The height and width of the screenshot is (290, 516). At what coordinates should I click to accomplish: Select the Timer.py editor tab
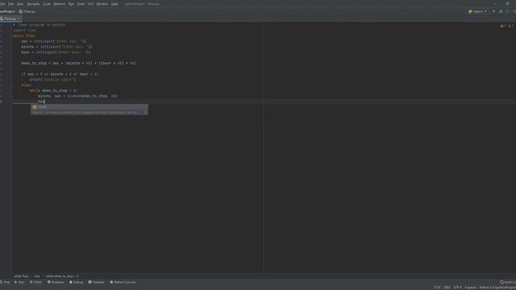10,19
